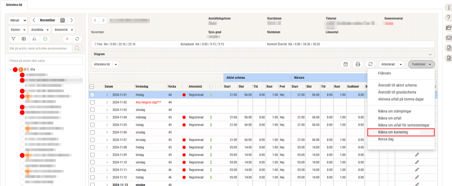Toggle the select-all checkbox in the table header
The image size is (452, 186).
(x=92, y=86)
